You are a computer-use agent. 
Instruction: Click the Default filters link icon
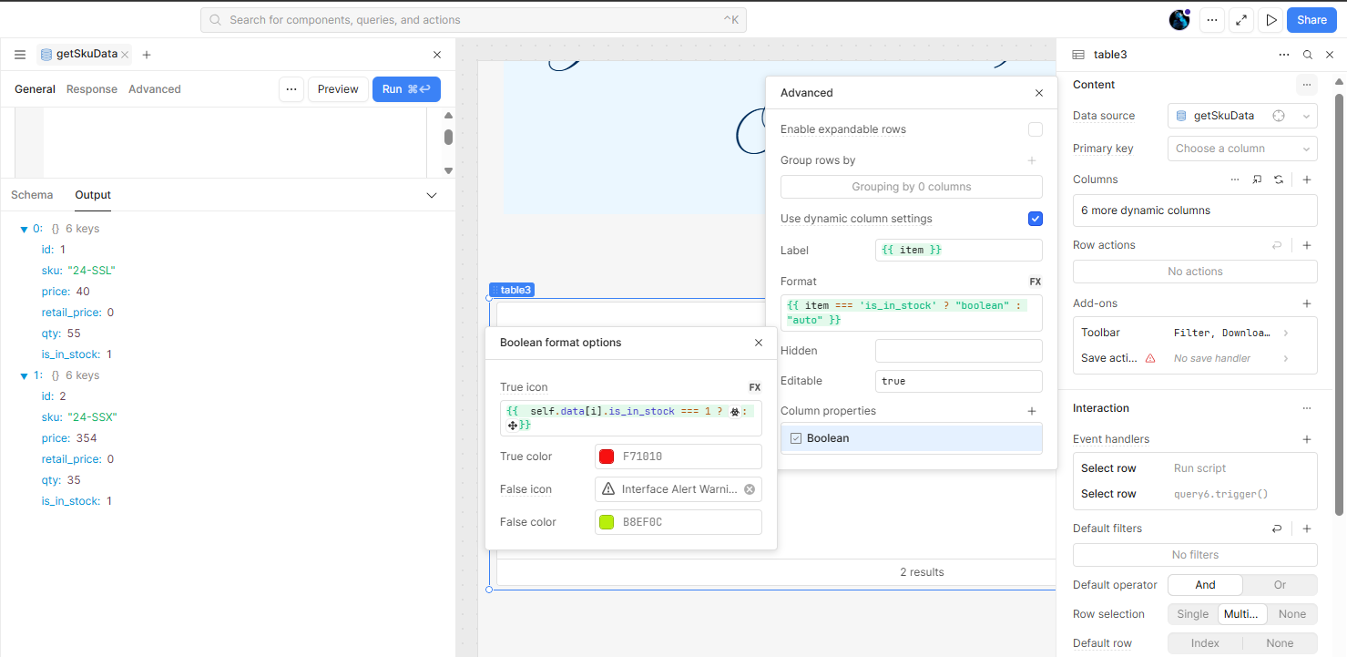1277,529
